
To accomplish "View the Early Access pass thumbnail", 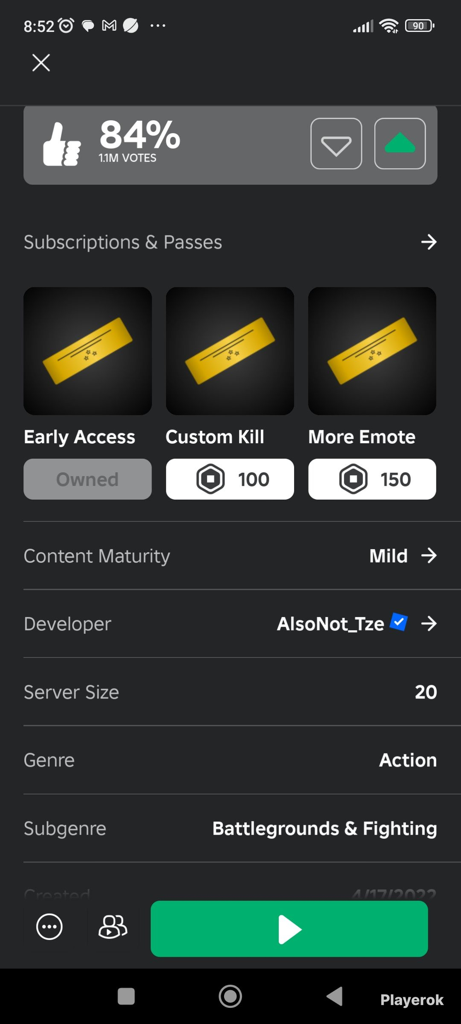I will (88, 351).
